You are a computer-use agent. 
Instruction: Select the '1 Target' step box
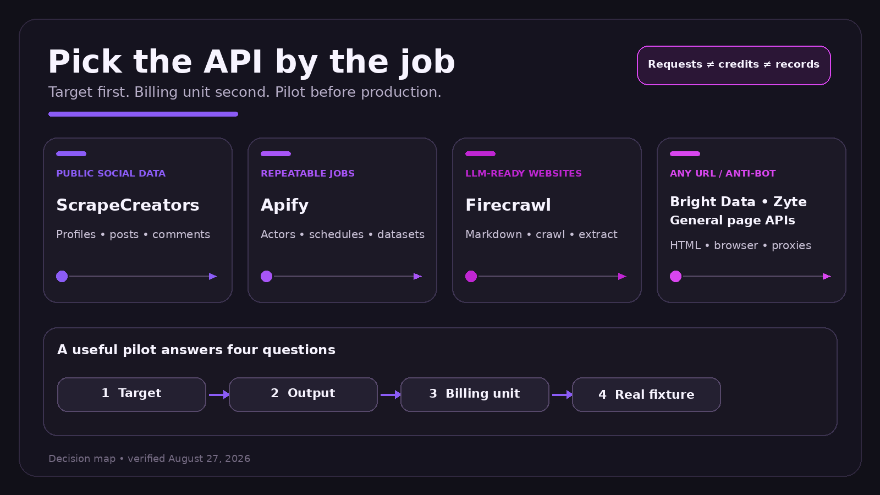point(131,394)
